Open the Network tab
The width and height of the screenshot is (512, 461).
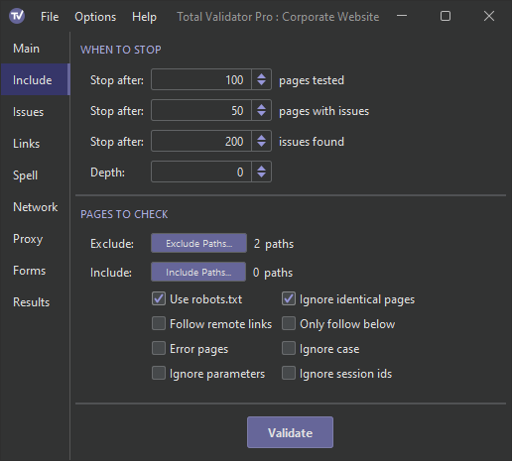tap(35, 207)
